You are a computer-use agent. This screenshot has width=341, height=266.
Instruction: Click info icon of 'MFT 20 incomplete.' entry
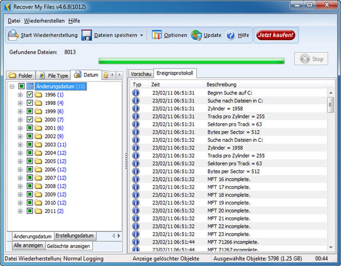[x=136, y=211]
